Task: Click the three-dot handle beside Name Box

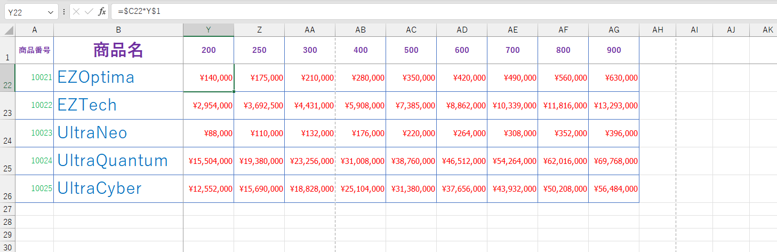Action: [x=64, y=12]
